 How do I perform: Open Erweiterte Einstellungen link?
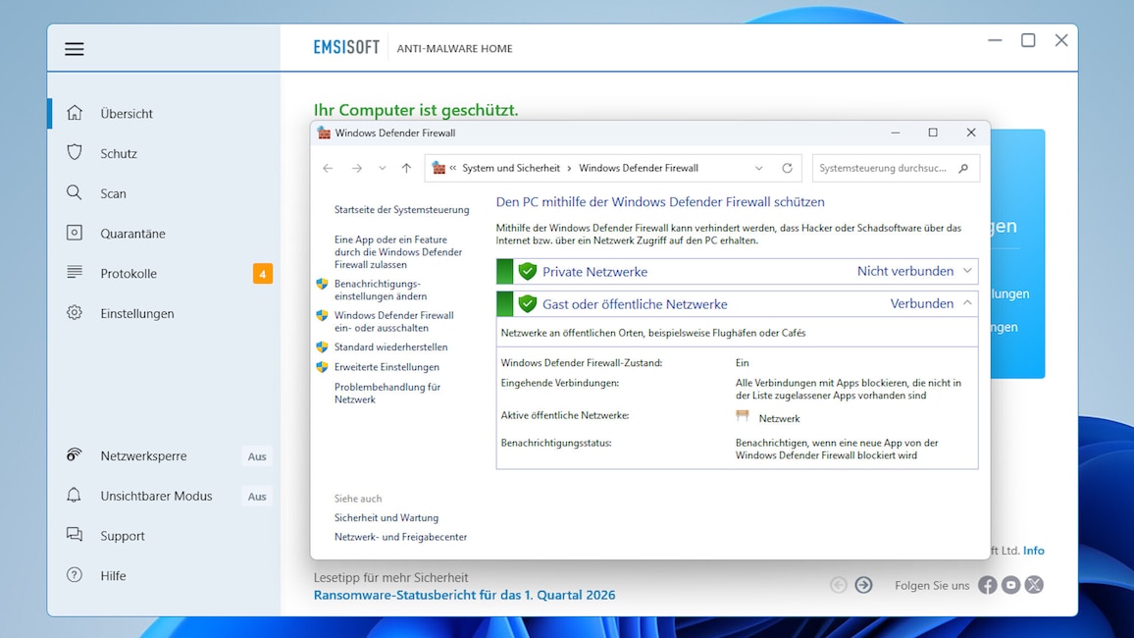point(387,367)
